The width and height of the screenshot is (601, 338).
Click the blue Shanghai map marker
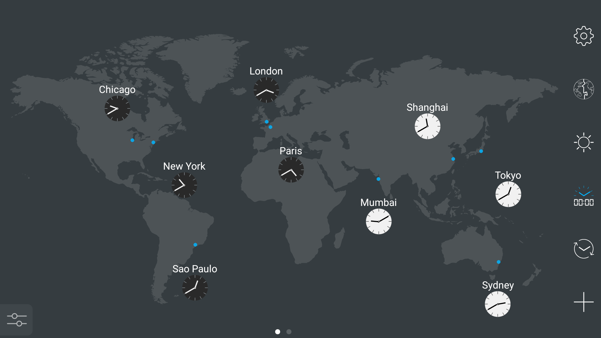click(x=453, y=159)
